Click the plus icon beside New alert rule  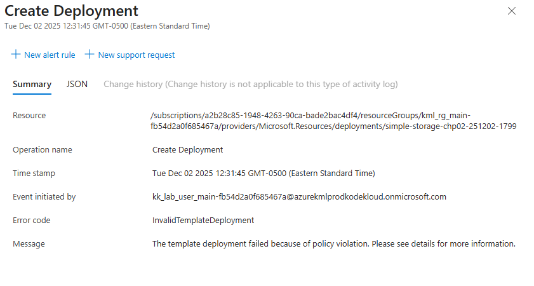click(16, 55)
